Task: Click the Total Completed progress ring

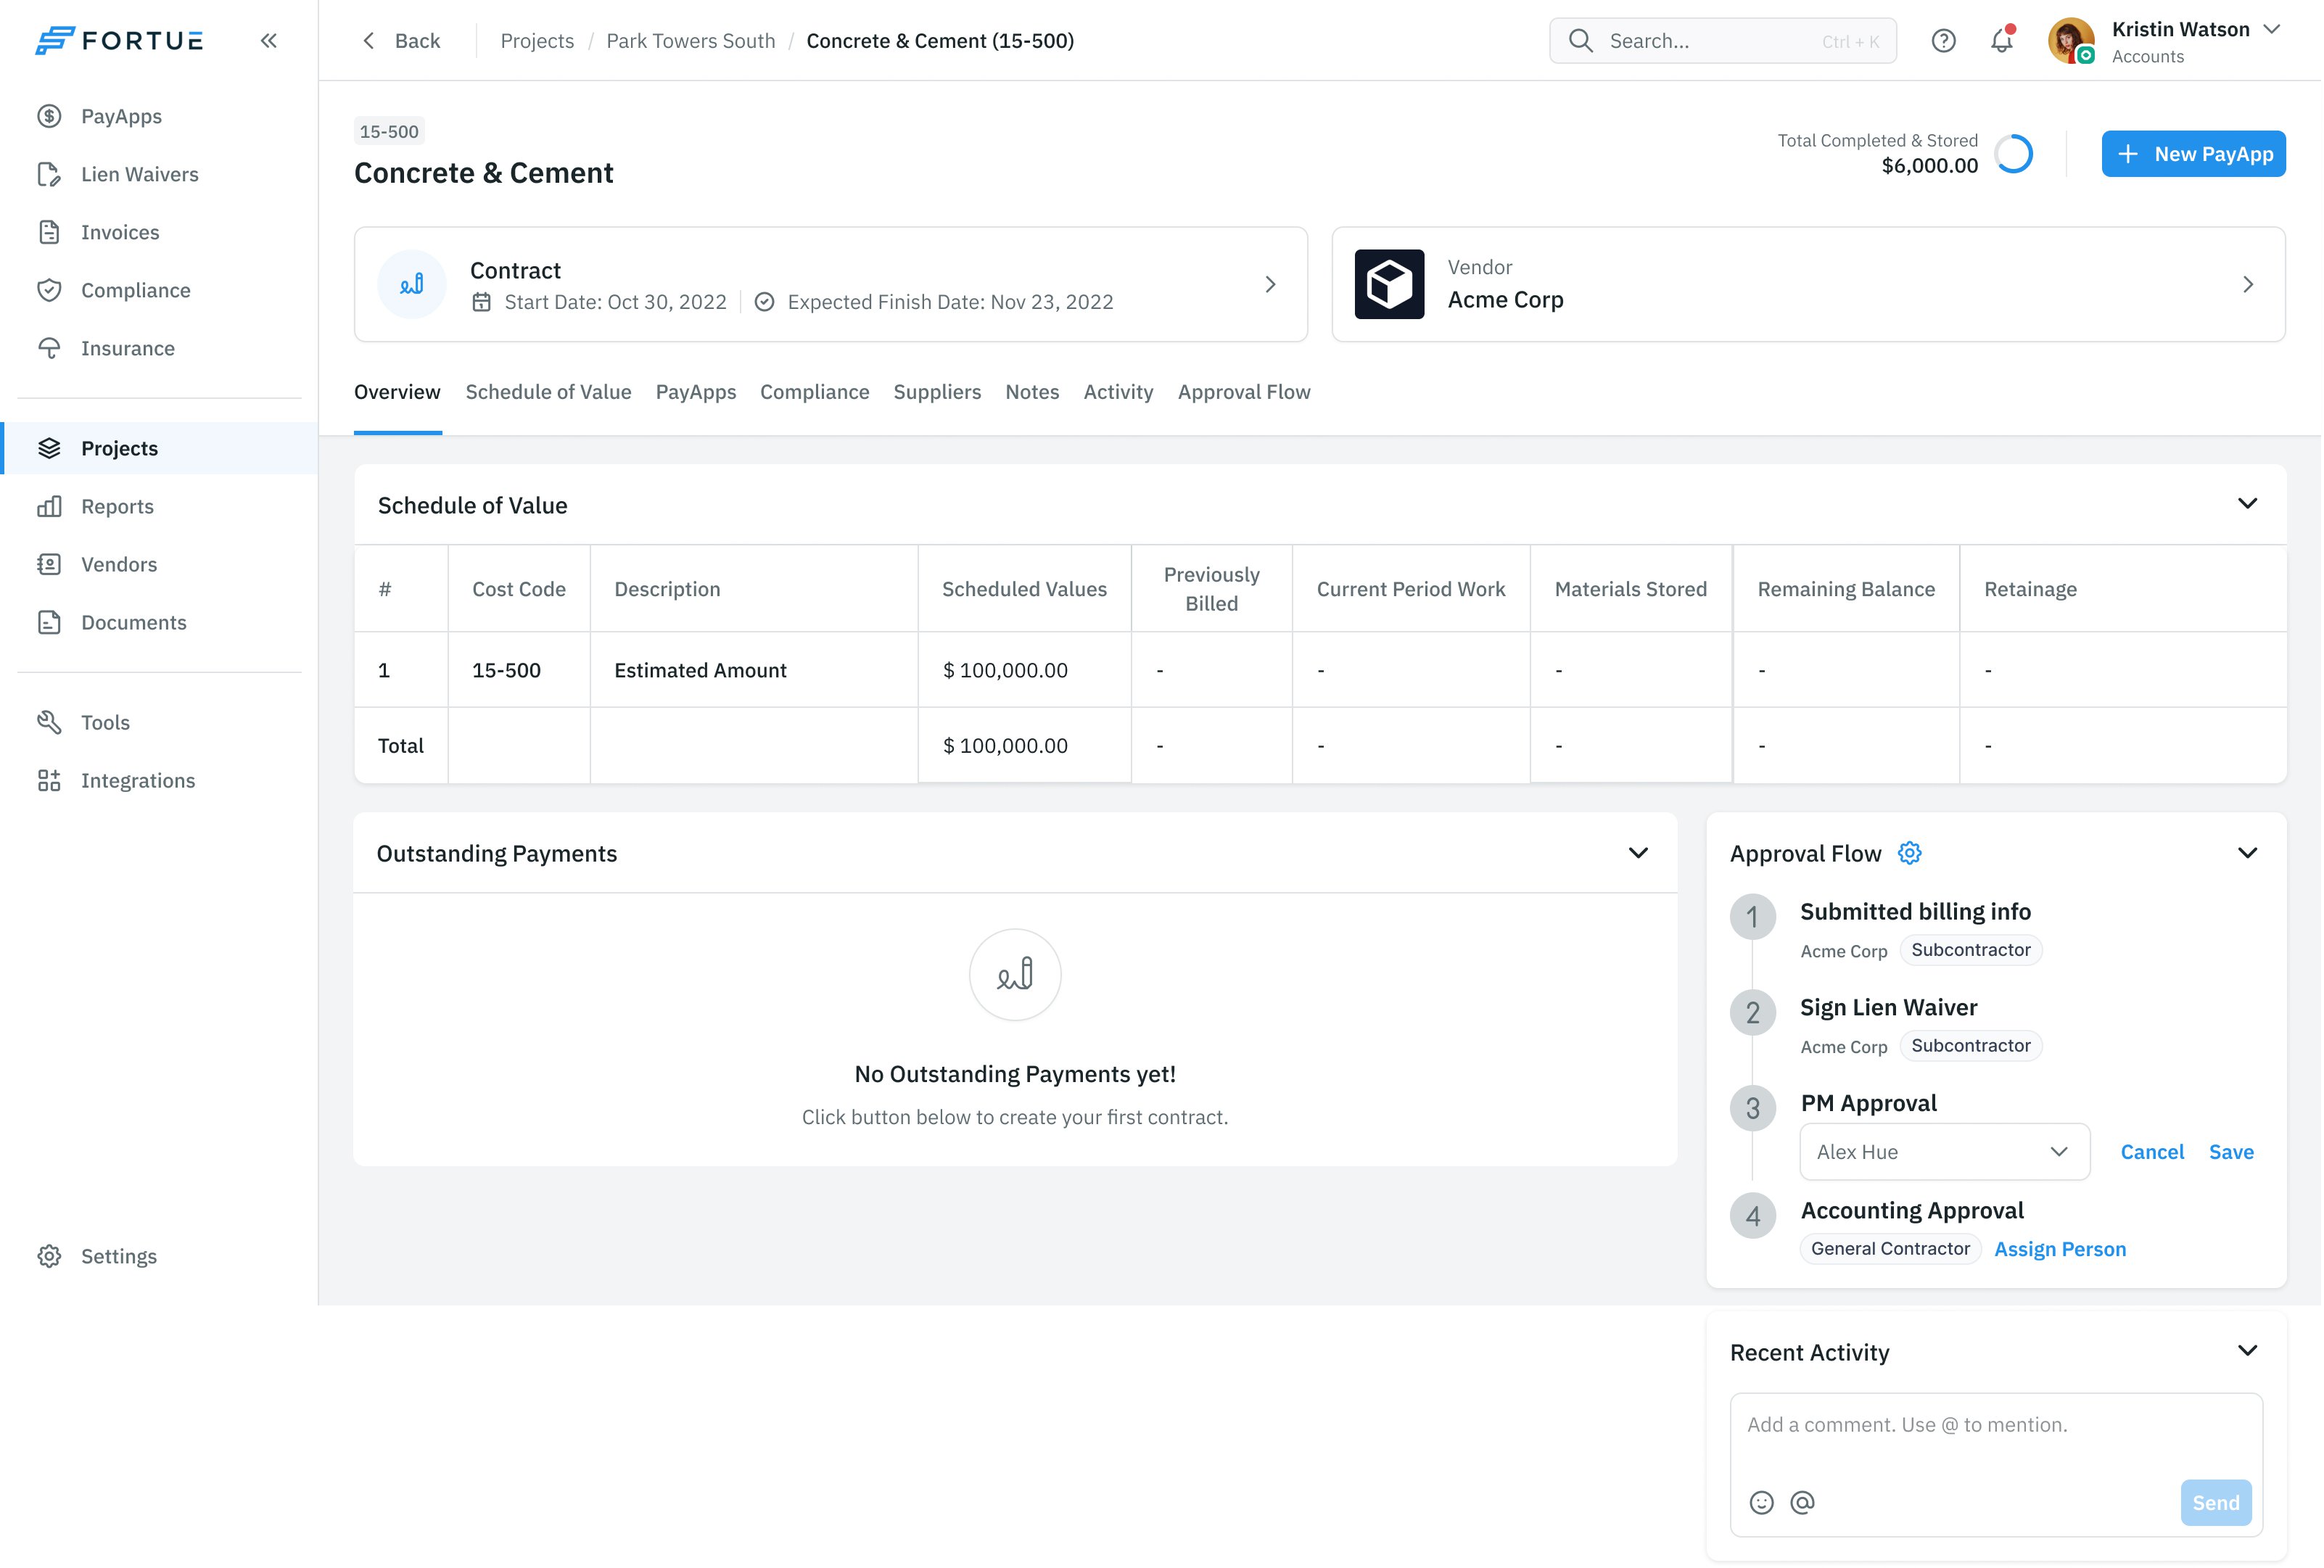Action: tap(2015, 154)
